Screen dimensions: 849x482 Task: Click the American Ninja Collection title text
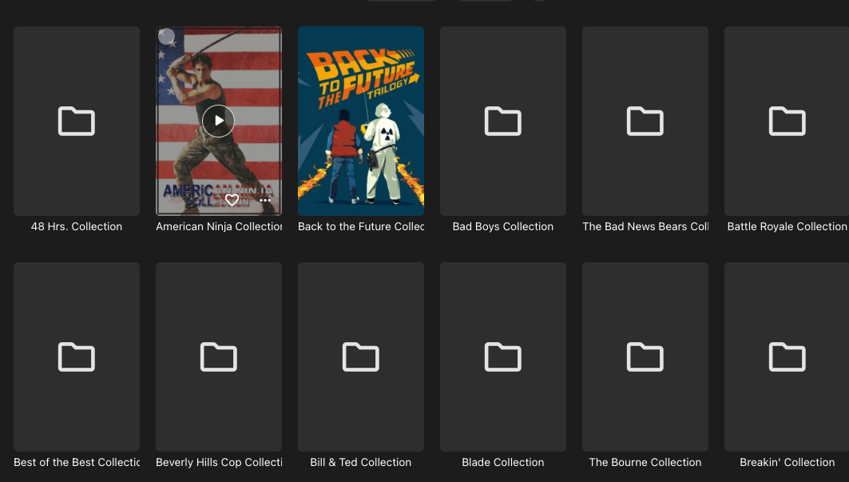click(x=219, y=227)
